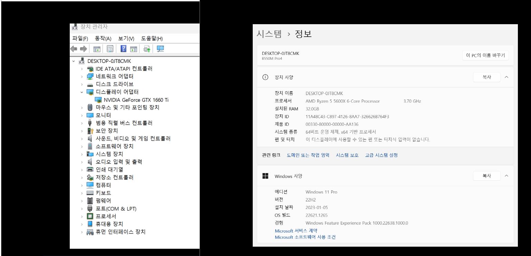The width and height of the screenshot is (531, 256).
Task: Expand the 컴퓨터 node
Action: click(82, 185)
